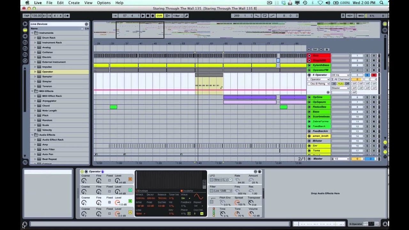Stop playback with the Stop button
The image size is (409, 230).
click(x=148, y=16)
